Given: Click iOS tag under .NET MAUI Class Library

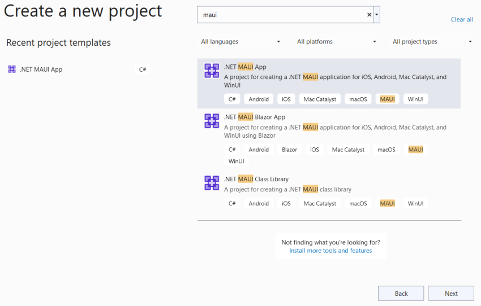Looking at the screenshot, I should [286, 203].
